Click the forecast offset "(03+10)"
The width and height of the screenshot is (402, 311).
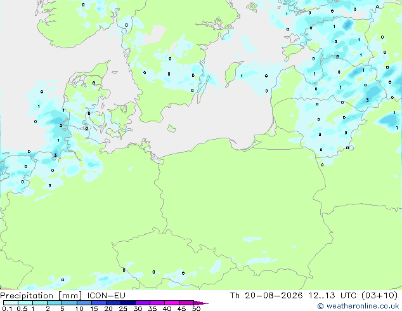[379, 296]
